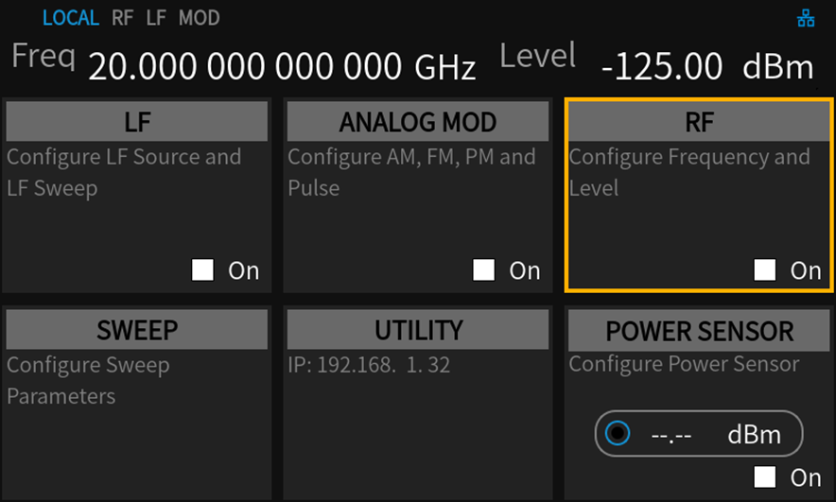Open the POWER SENSOR header
This screenshot has width=836, height=502.
[x=698, y=331]
